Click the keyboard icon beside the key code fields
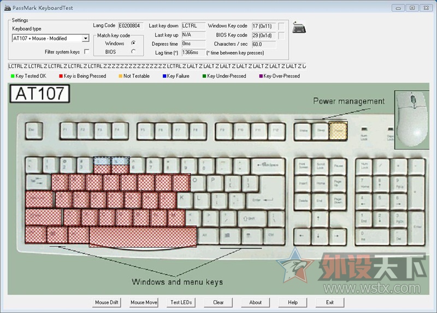437x313 pixels. (299, 28)
